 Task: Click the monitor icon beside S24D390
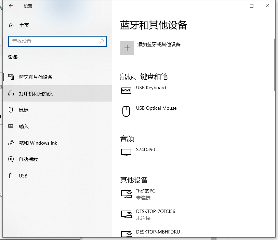point(126,152)
